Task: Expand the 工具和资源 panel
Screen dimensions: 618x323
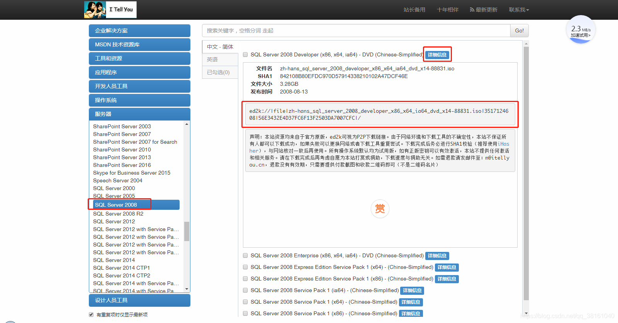Action: tap(139, 58)
